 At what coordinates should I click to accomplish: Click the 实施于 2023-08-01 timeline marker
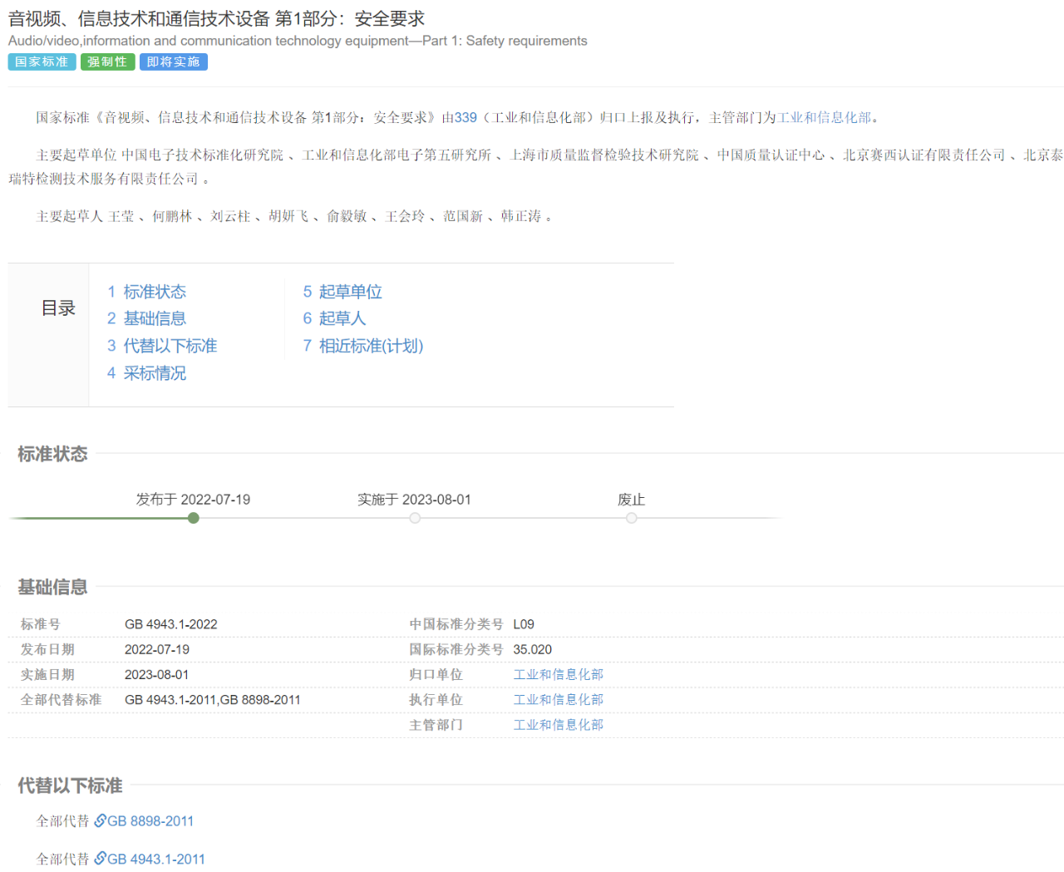415,518
